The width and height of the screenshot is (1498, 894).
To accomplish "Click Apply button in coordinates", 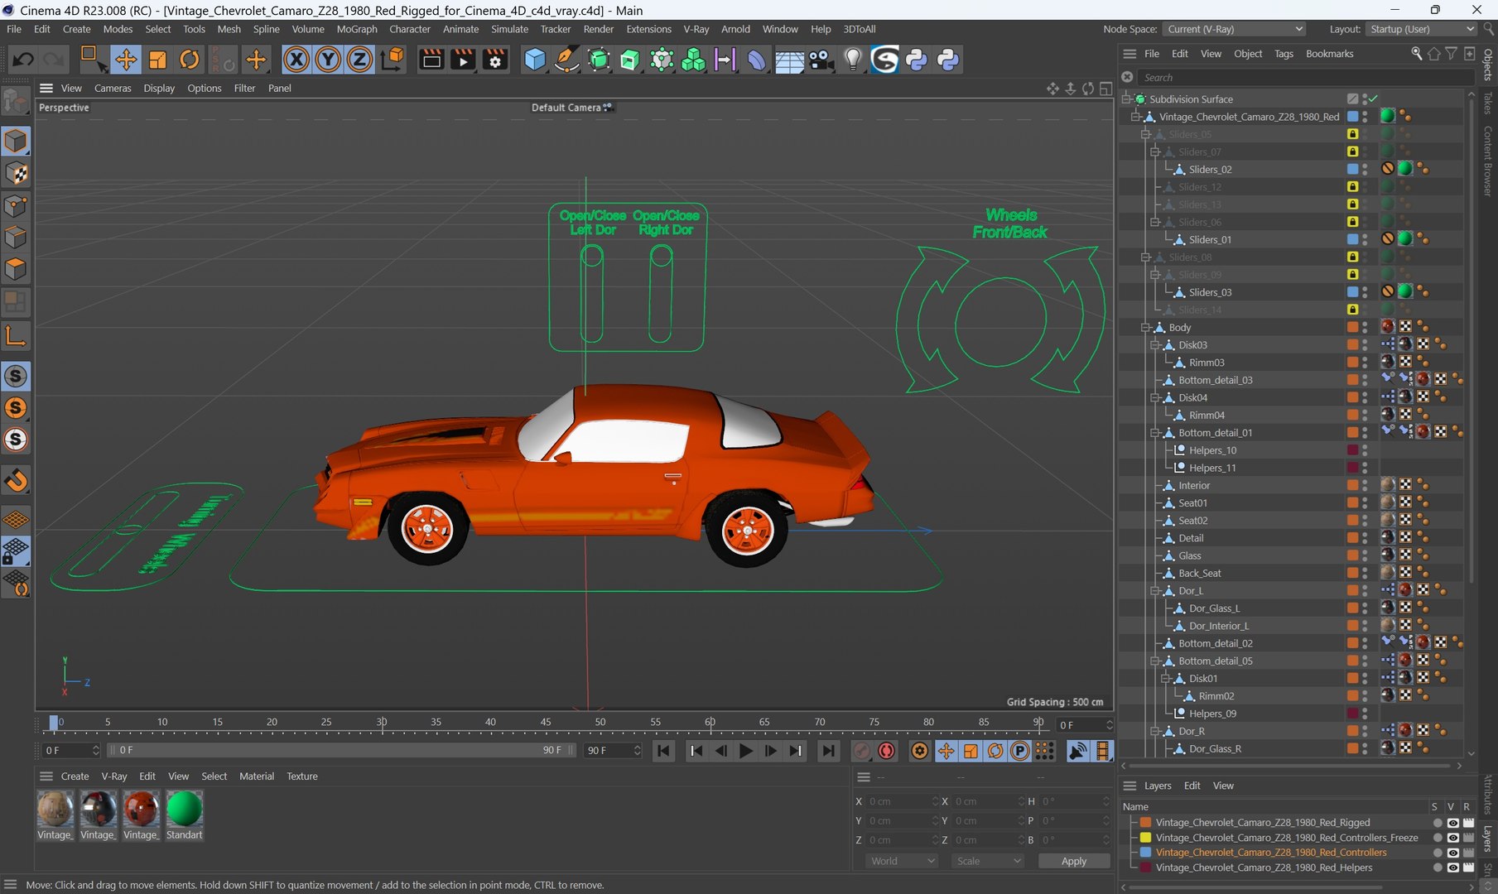I will [1073, 861].
